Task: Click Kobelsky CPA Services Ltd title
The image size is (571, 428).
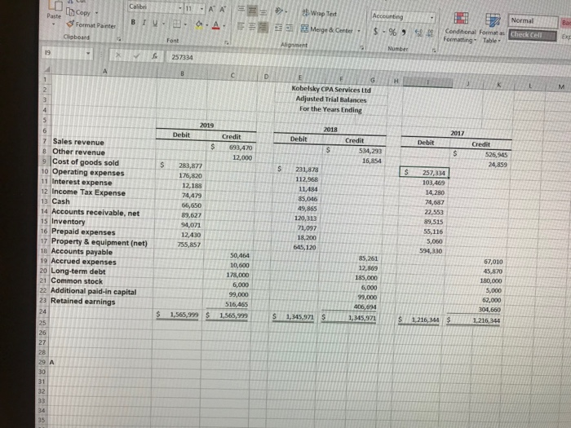Action: click(331, 90)
